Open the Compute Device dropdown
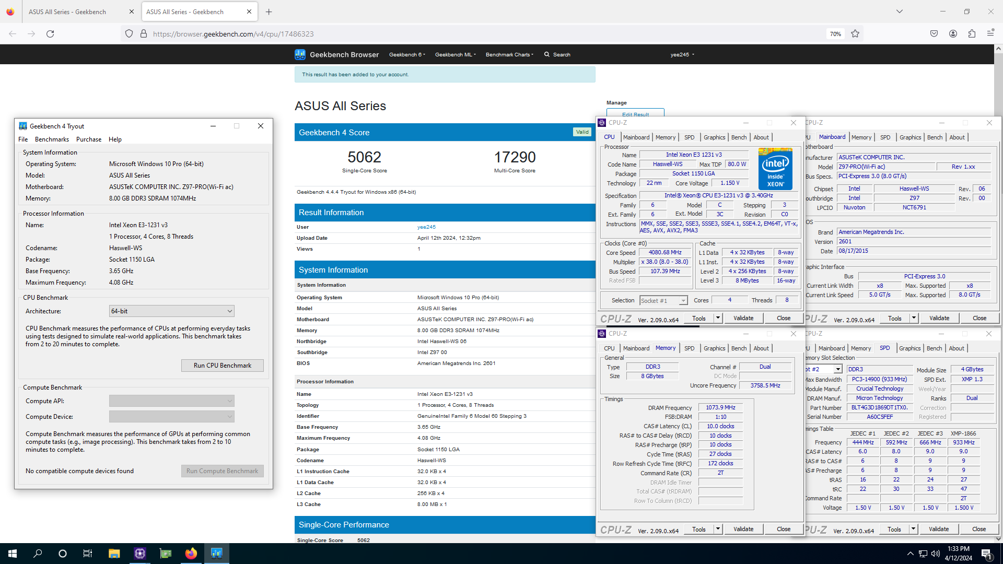Screen dimensions: 1003x564 coord(171,417)
